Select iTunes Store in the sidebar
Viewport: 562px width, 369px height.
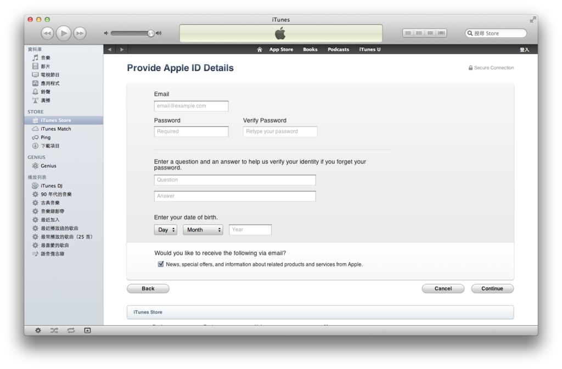pyautogui.click(x=64, y=120)
